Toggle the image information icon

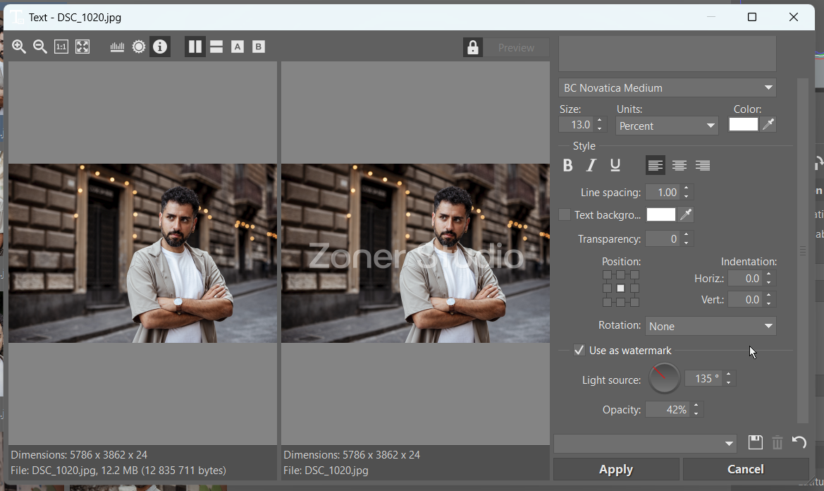[160, 47]
